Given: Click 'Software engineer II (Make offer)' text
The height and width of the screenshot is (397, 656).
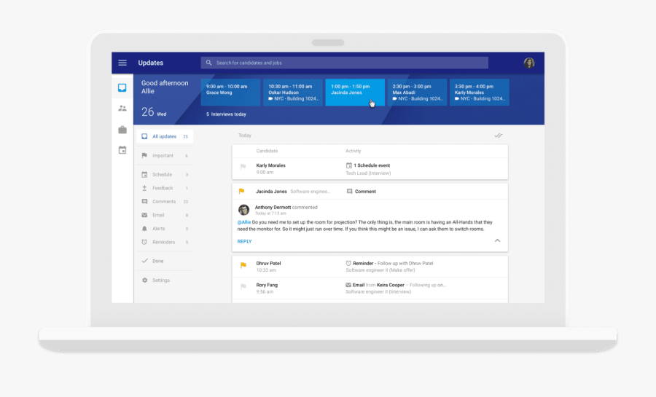Looking at the screenshot, I should (x=380, y=270).
